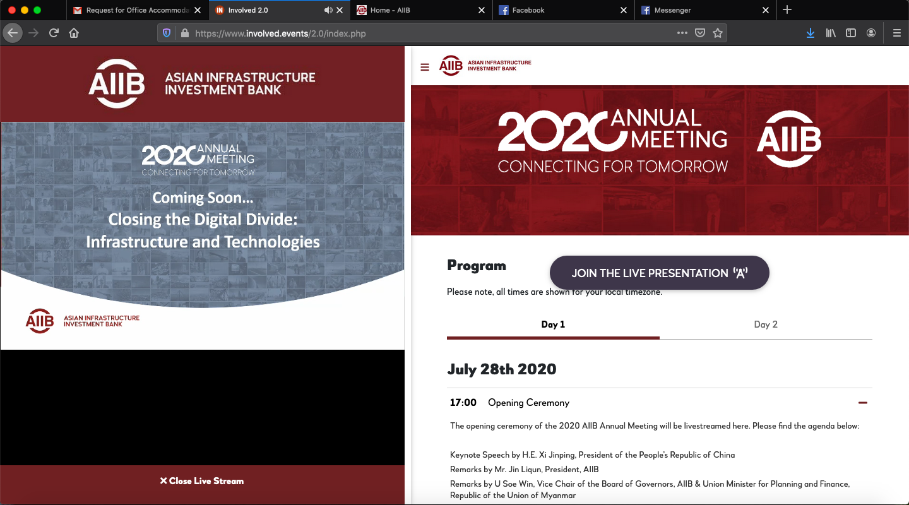Screen dimensions: 909x505
Task: Close the Gmail Request for Office tab
Action: 198,10
